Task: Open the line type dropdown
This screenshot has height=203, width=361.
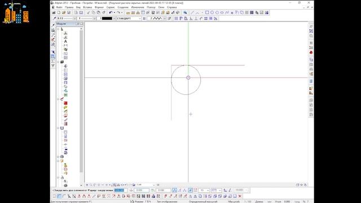Action: 94,19
